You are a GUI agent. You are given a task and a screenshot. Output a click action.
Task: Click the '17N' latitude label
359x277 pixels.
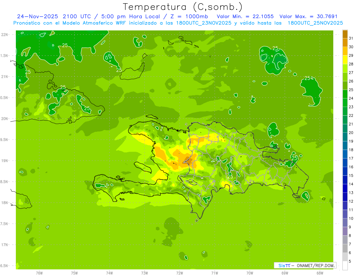point(5,245)
